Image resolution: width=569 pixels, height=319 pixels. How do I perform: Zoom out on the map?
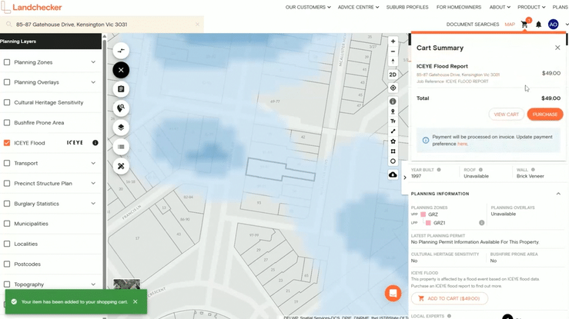coord(393,52)
